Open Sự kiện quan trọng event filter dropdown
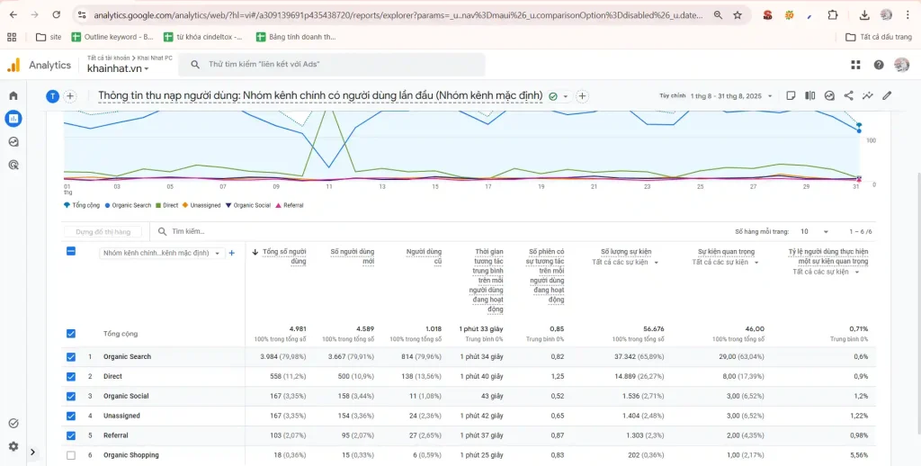Screen dimensions: 921x466 (x=726, y=262)
